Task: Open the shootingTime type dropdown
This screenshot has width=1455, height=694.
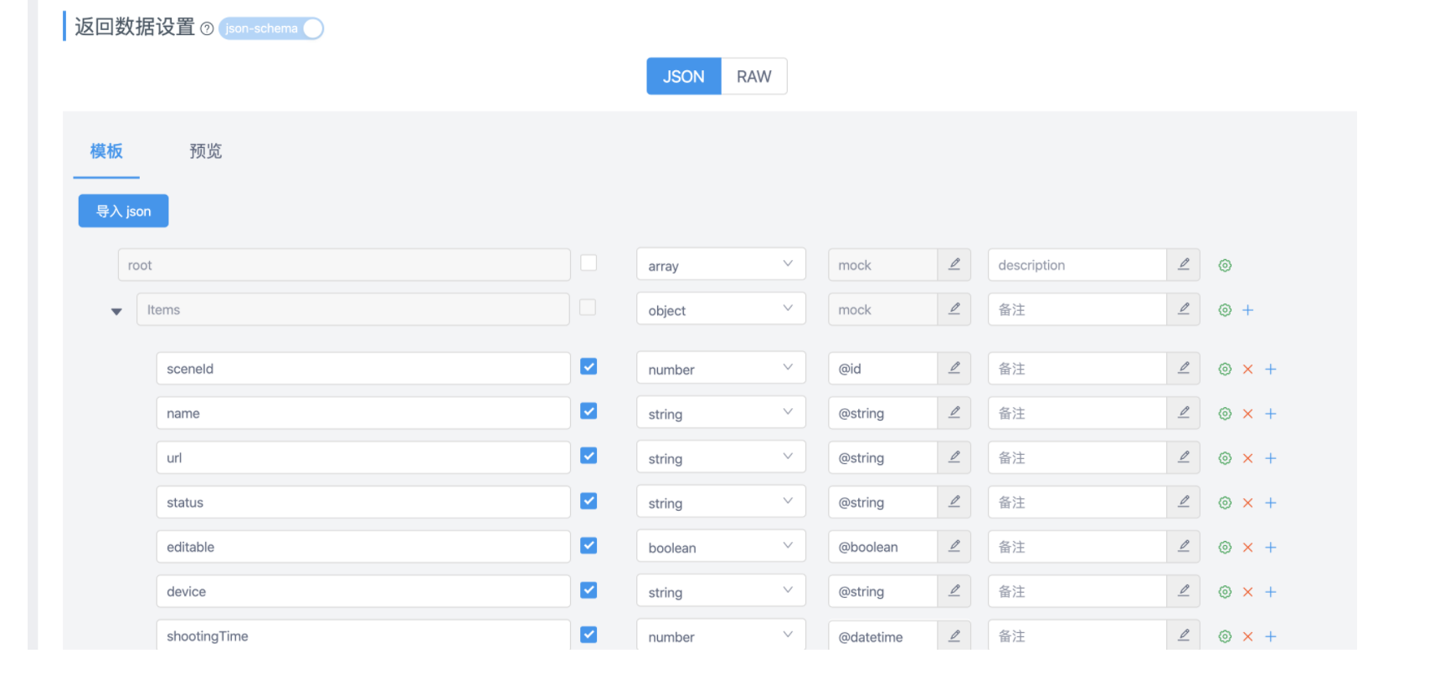Action: (x=721, y=635)
